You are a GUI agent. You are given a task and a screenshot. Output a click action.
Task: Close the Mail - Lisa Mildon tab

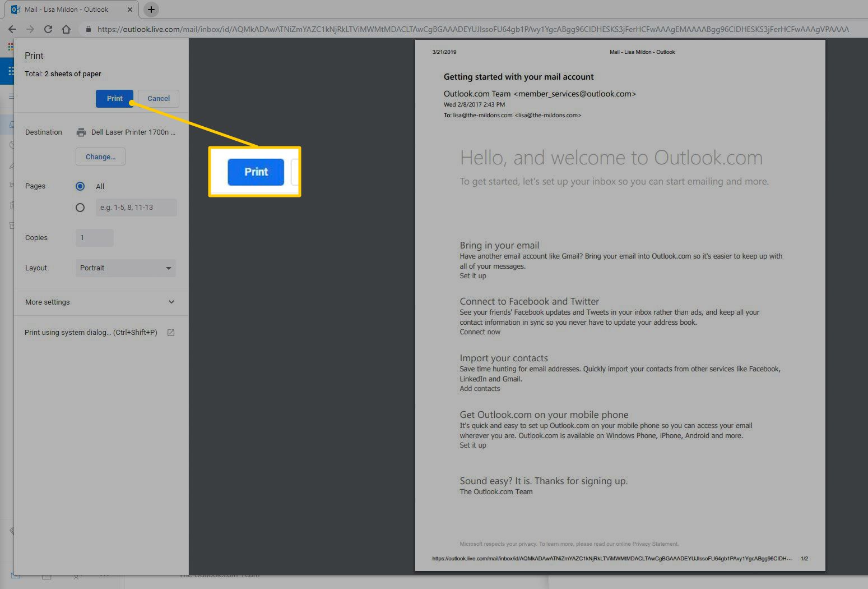(x=129, y=10)
